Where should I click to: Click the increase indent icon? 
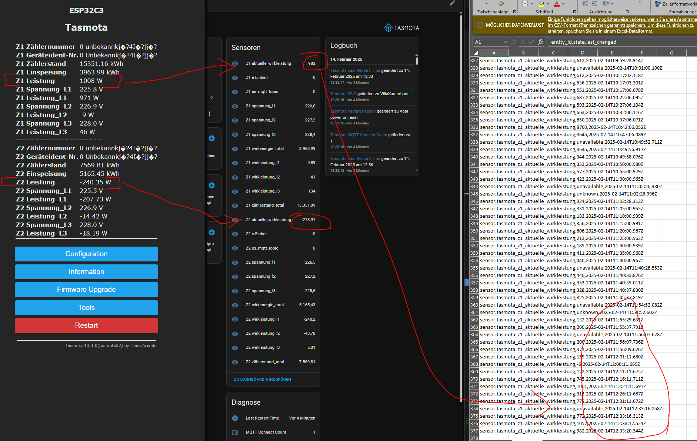(x=594, y=4)
